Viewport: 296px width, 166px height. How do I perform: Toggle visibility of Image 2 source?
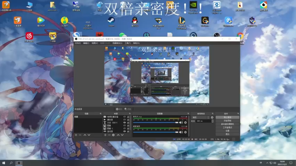124,128
